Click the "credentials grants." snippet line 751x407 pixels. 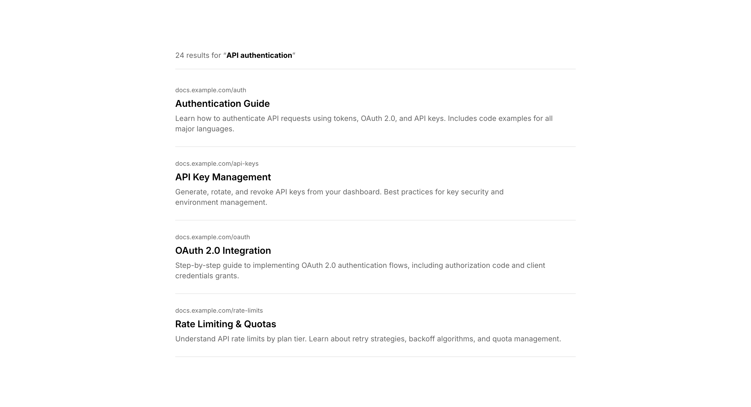coord(207,276)
